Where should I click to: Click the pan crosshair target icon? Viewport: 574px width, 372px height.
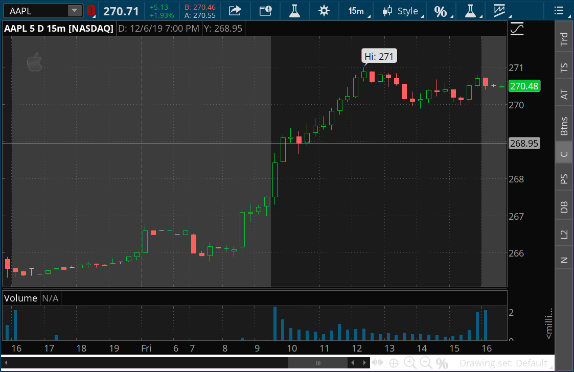394,363
